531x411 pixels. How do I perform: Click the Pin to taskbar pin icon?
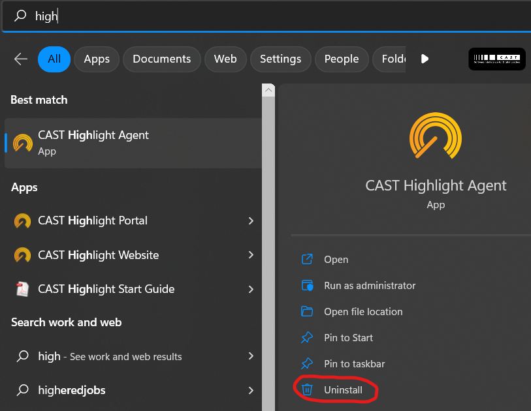(307, 363)
